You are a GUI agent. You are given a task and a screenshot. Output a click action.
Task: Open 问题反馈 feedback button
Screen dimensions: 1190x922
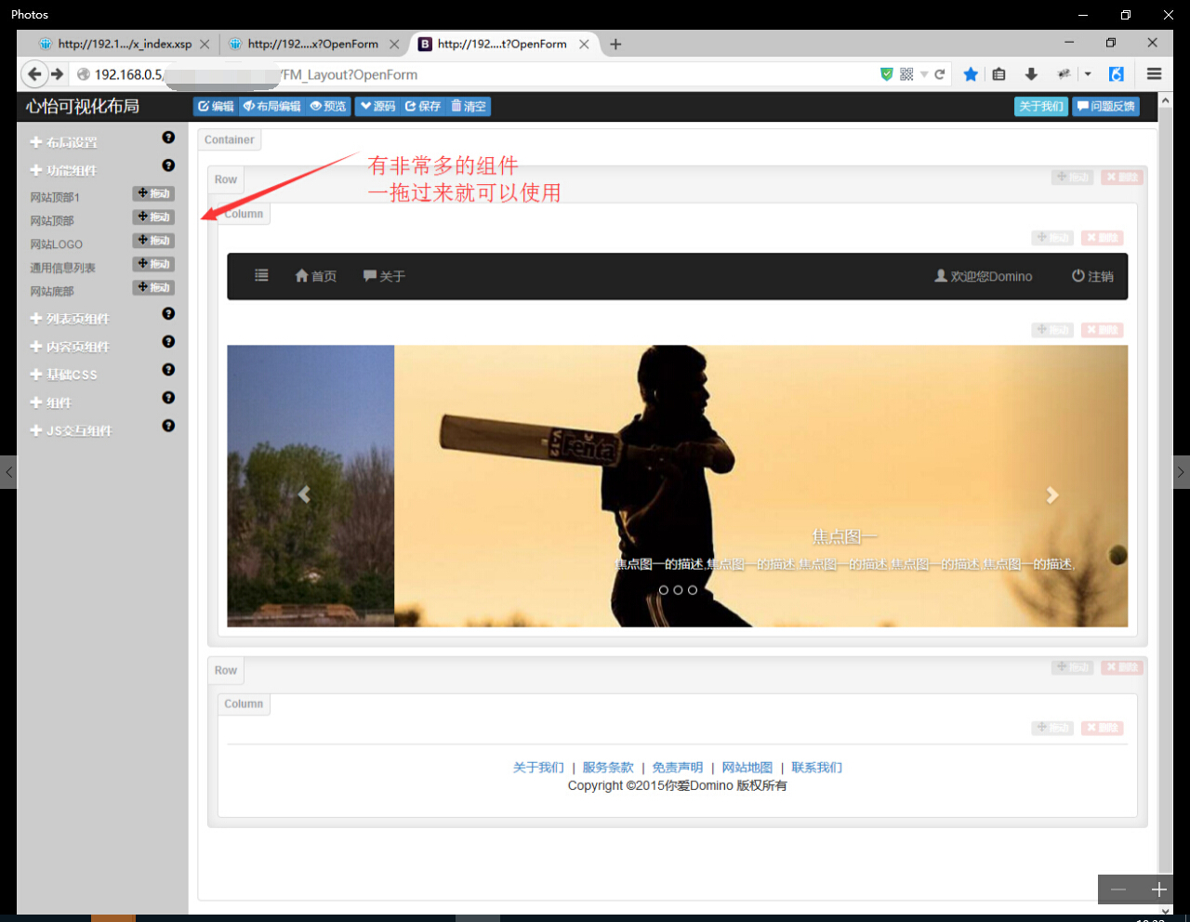tap(1106, 107)
